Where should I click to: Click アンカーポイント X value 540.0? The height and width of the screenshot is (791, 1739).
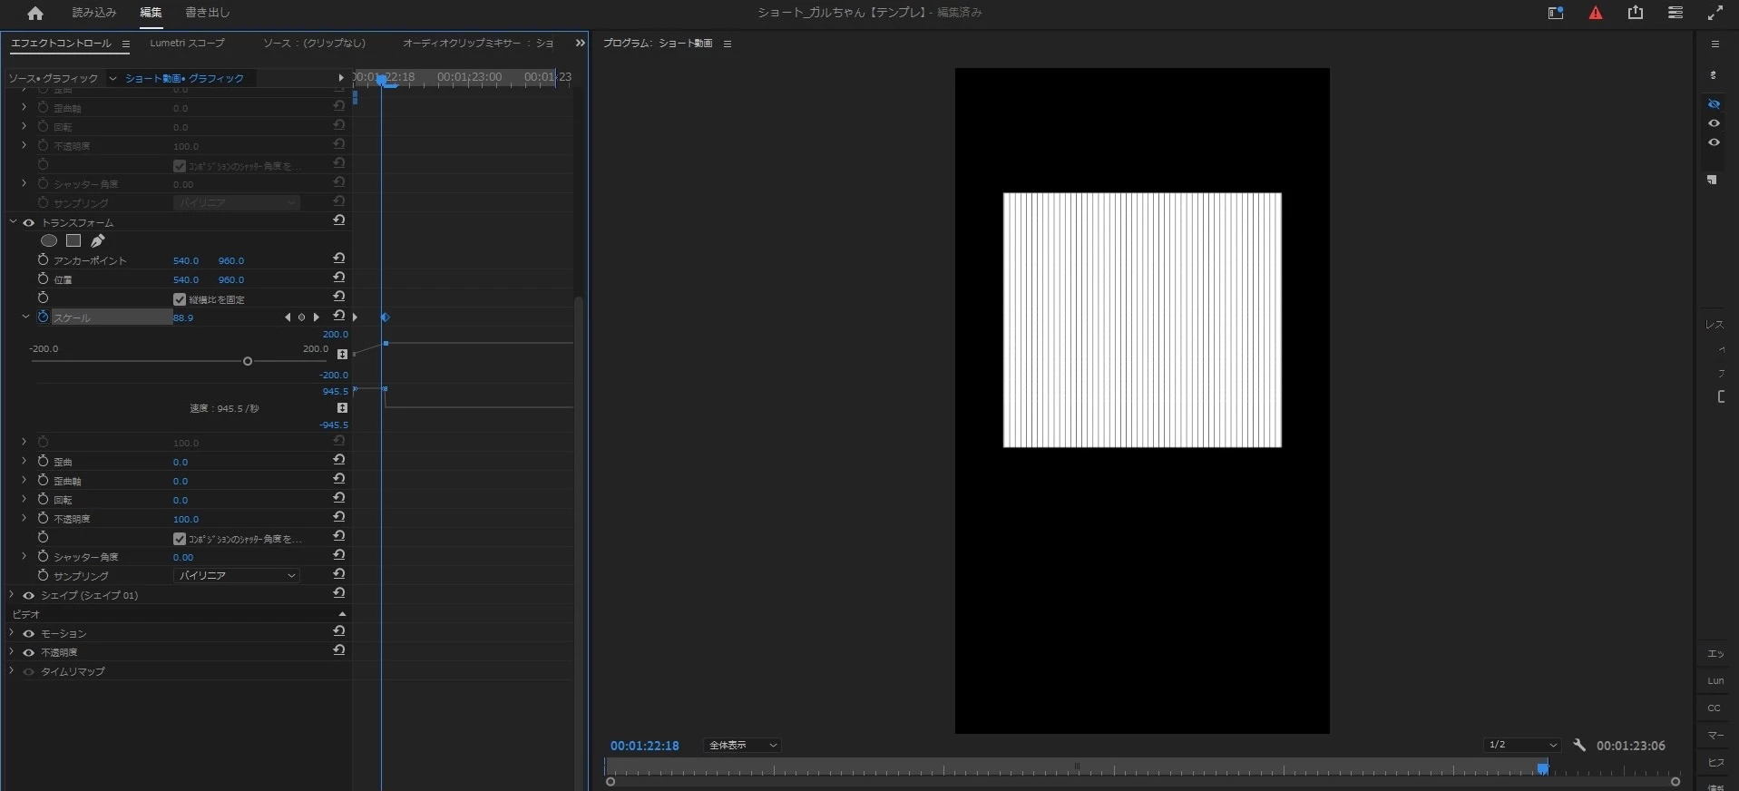pyautogui.click(x=186, y=260)
